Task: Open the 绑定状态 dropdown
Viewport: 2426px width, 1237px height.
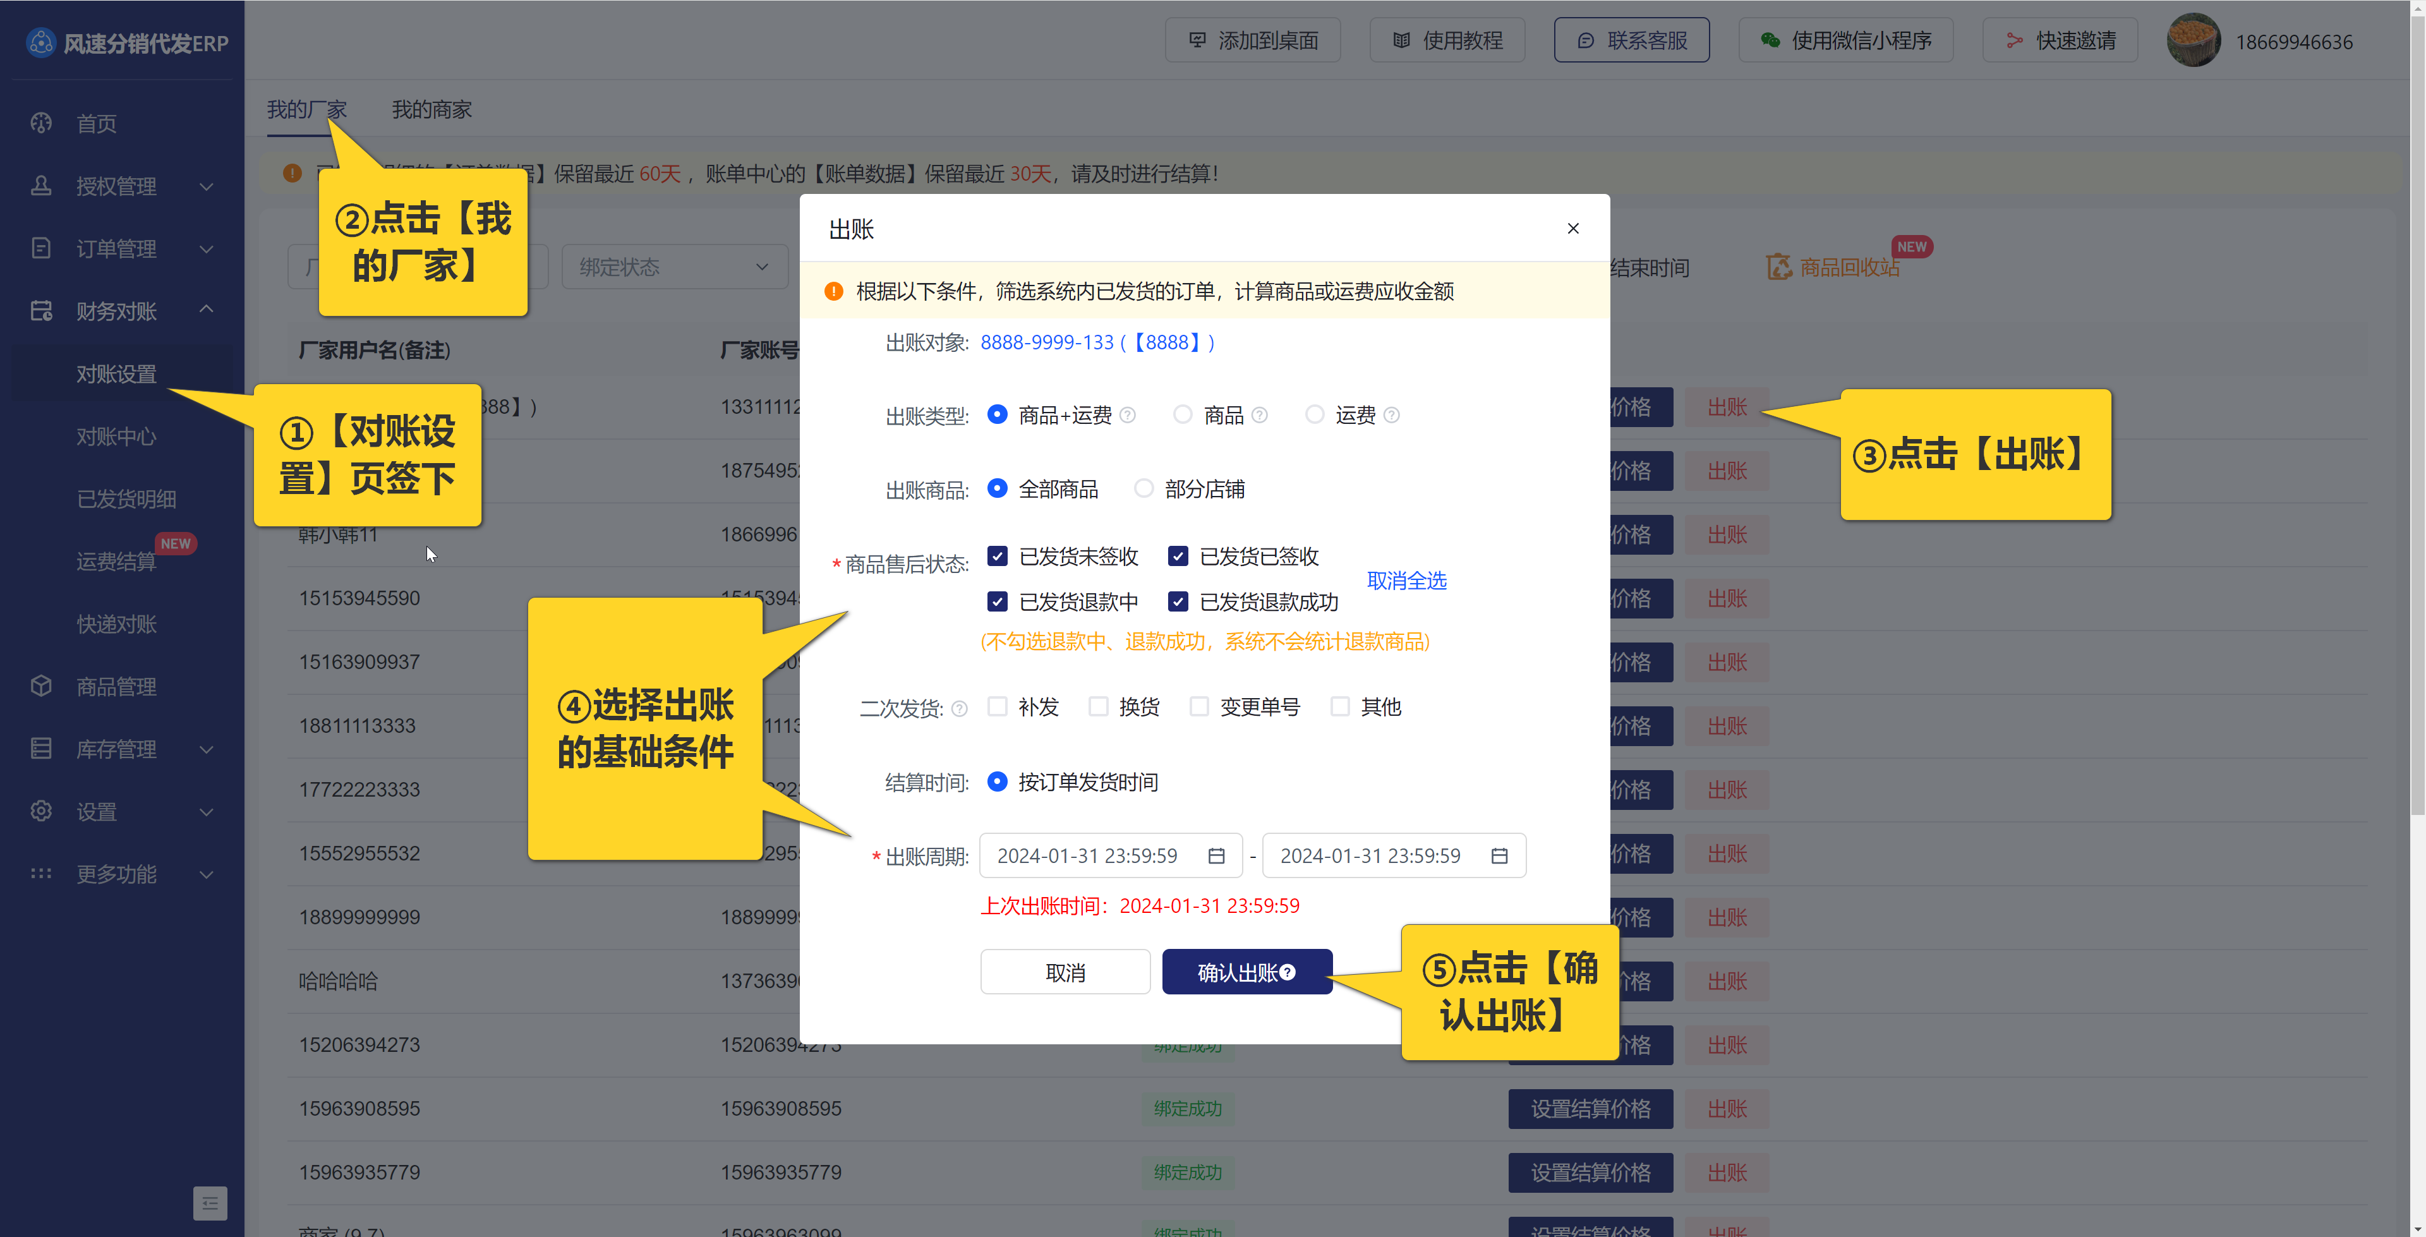Action: click(674, 268)
